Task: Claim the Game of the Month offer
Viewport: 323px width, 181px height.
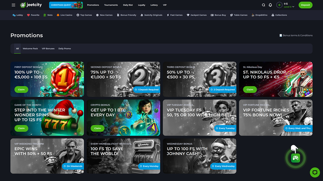Action: point(21,128)
